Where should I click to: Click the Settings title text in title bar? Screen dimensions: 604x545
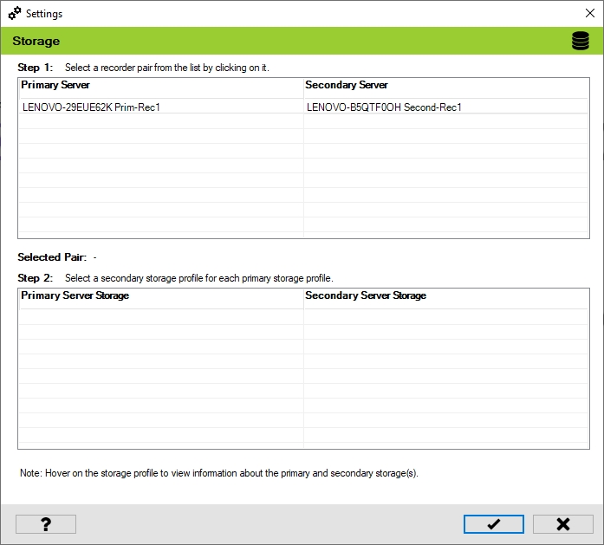(x=44, y=14)
